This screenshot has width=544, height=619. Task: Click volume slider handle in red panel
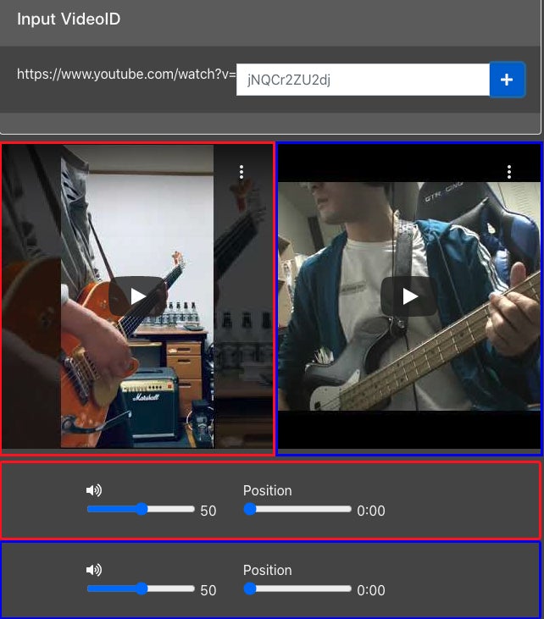click(x=142, y=509)
